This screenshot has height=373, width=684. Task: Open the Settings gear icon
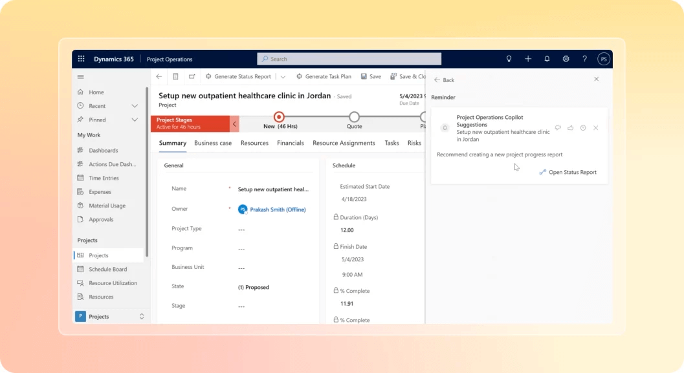[566, 58]
